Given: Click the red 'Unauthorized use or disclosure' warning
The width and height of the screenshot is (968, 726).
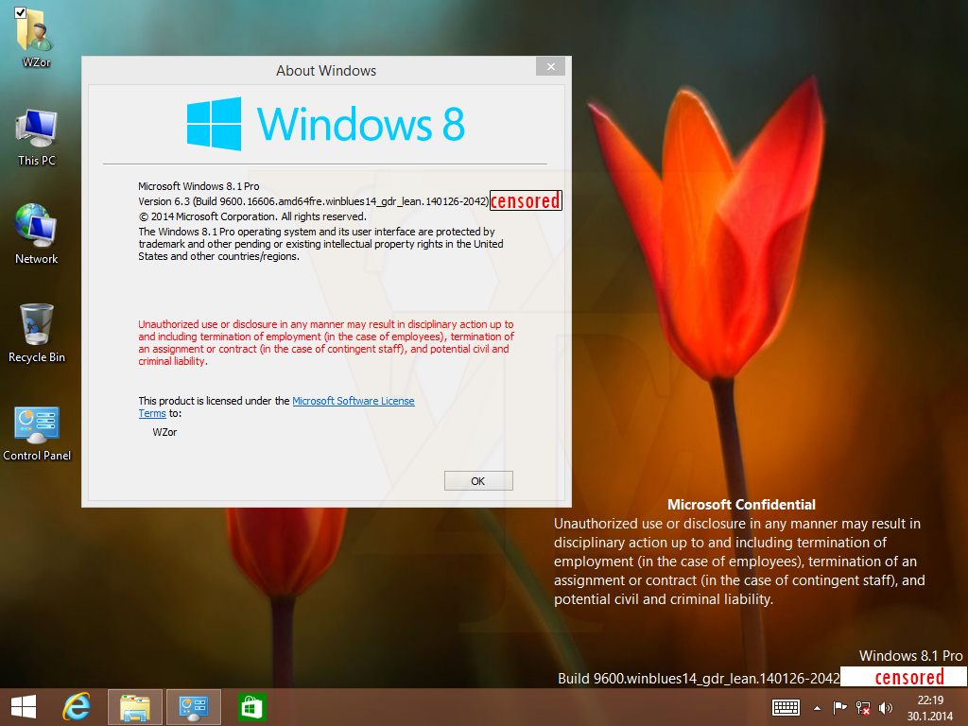Looking at the screenshot, I should [326, 342].
